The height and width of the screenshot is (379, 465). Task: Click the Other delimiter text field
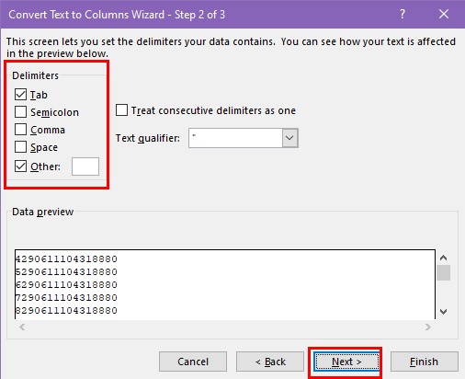coord(85,167)
